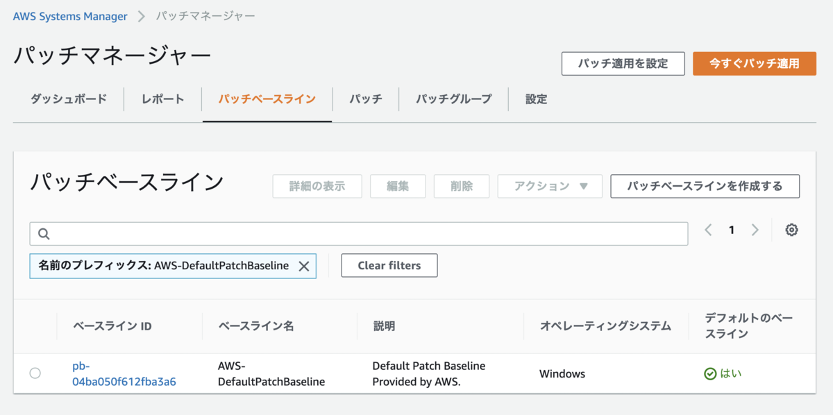The image size is (833, 415).
Task: Open the パッチ tab
Action: coord(365,99)
